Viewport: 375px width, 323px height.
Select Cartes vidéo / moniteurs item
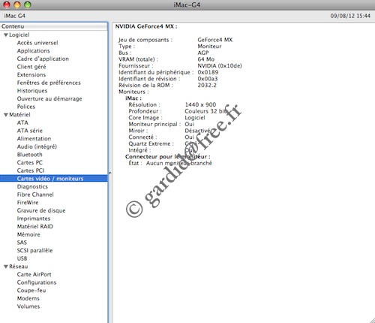pyautogui.click(x=54, y=179)
